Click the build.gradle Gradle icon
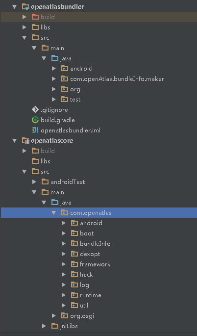Image resolution: width=197 pixels, height=336 pixels. click(35, 120)
